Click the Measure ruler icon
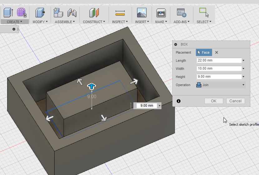 (120, 13)
